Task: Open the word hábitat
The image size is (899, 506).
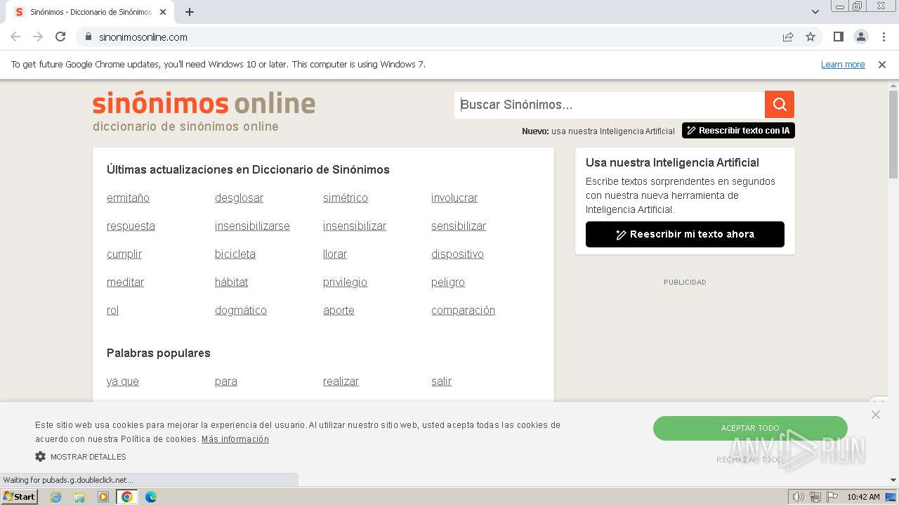Action: 231,283
